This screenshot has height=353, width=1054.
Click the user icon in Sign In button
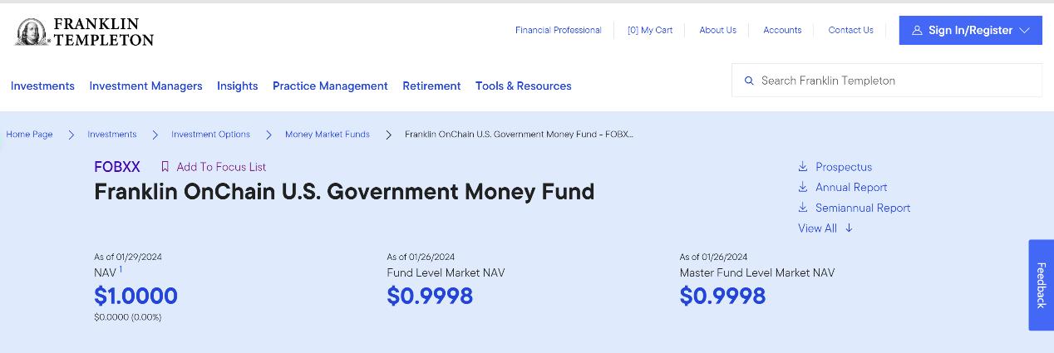coord(917,31)
